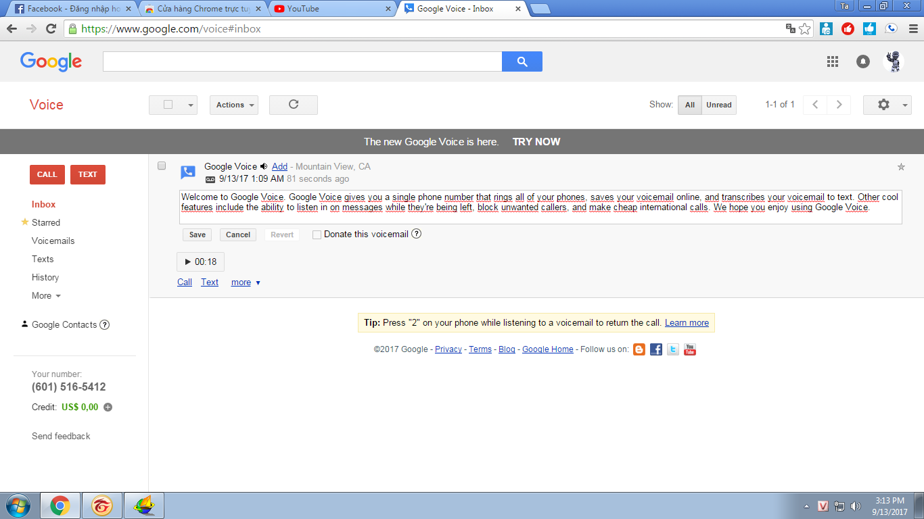Viewport: 924px width, 519px height.
Task: Open the Windows Start menu
Action: [18, 505]
